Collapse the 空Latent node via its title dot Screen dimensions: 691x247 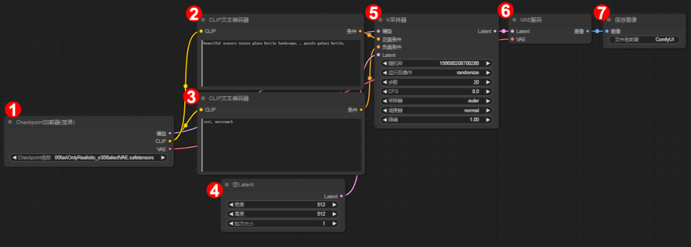(x=226, y=184)
